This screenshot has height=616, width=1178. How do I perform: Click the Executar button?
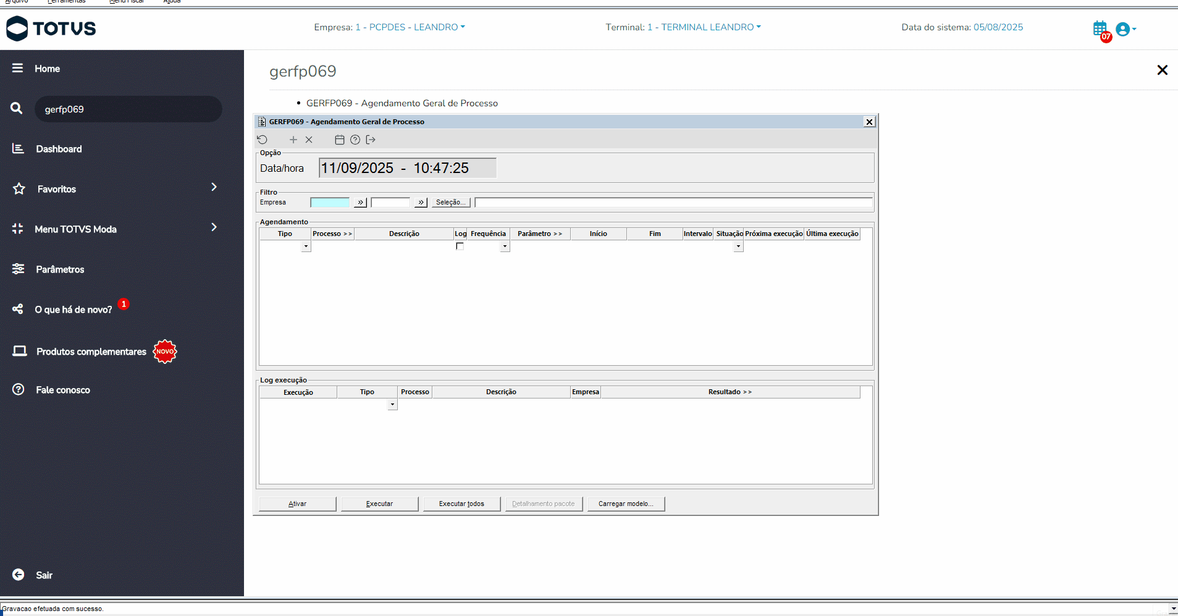[x=379, y=504]
